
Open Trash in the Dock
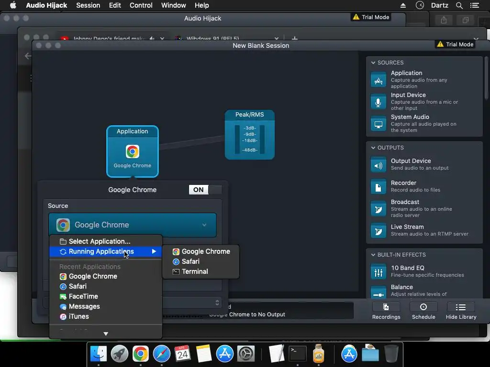391,354
